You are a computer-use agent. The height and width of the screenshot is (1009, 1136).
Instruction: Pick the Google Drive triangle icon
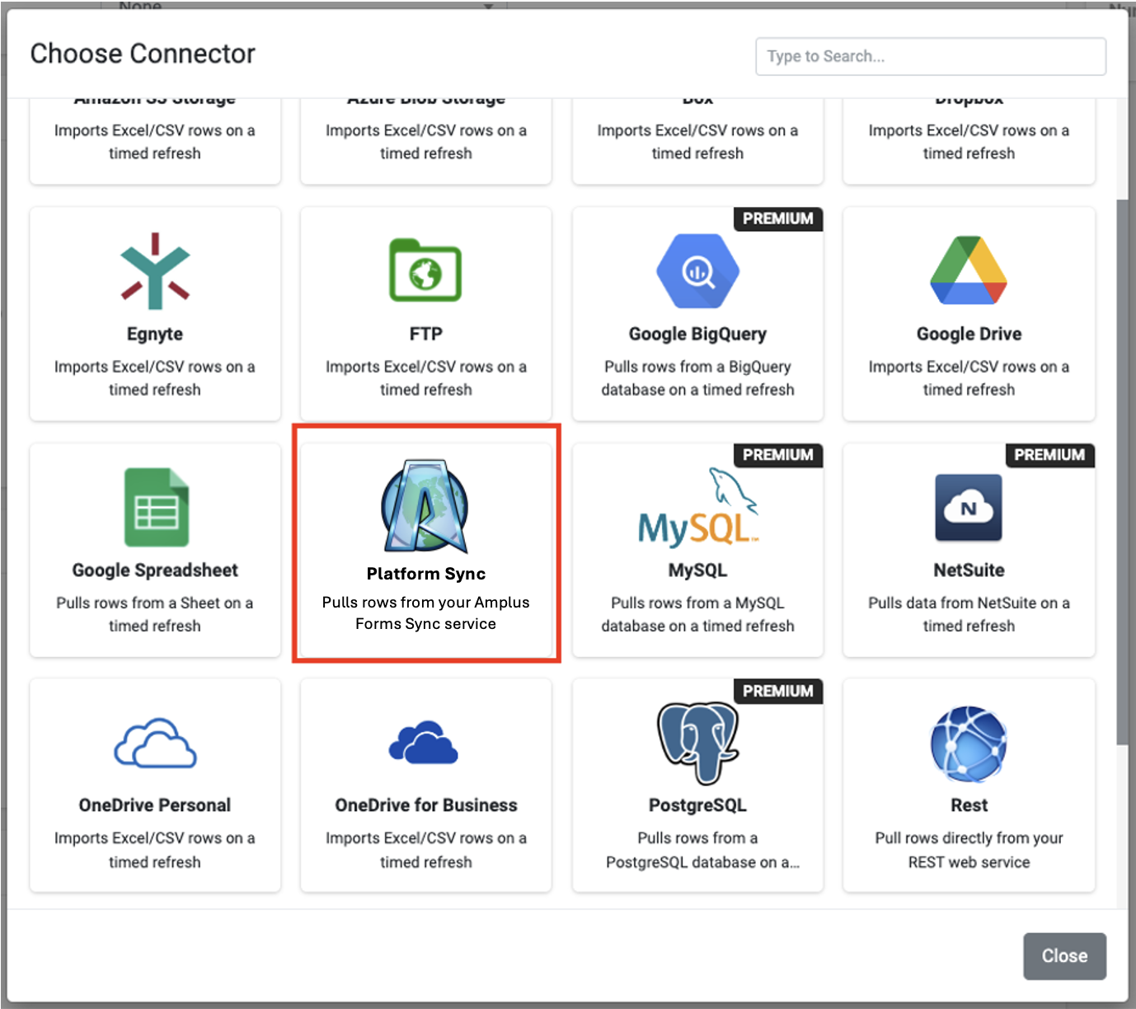(969, 270)
